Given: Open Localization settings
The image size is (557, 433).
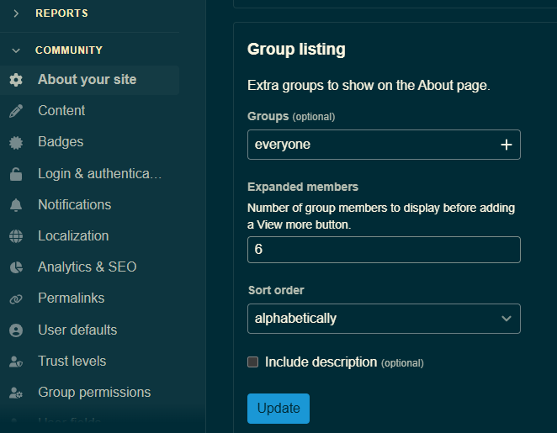Looking at the screenshot, I should coord(73,235).
